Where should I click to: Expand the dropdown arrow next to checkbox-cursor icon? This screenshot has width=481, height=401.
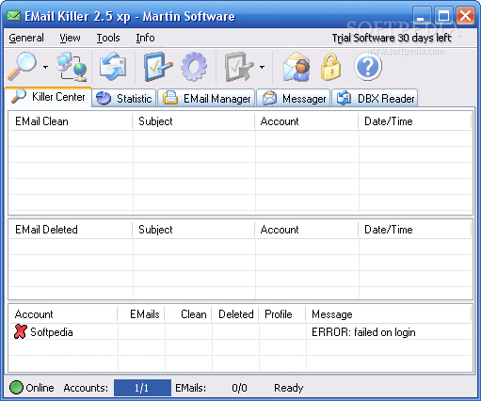pos(262,67)
